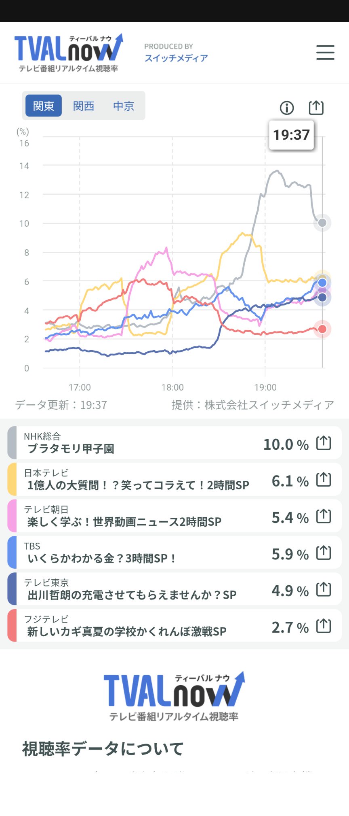Share the TBS rating row
This screenshot has width=349, height=816.
(x=324, y=552)
